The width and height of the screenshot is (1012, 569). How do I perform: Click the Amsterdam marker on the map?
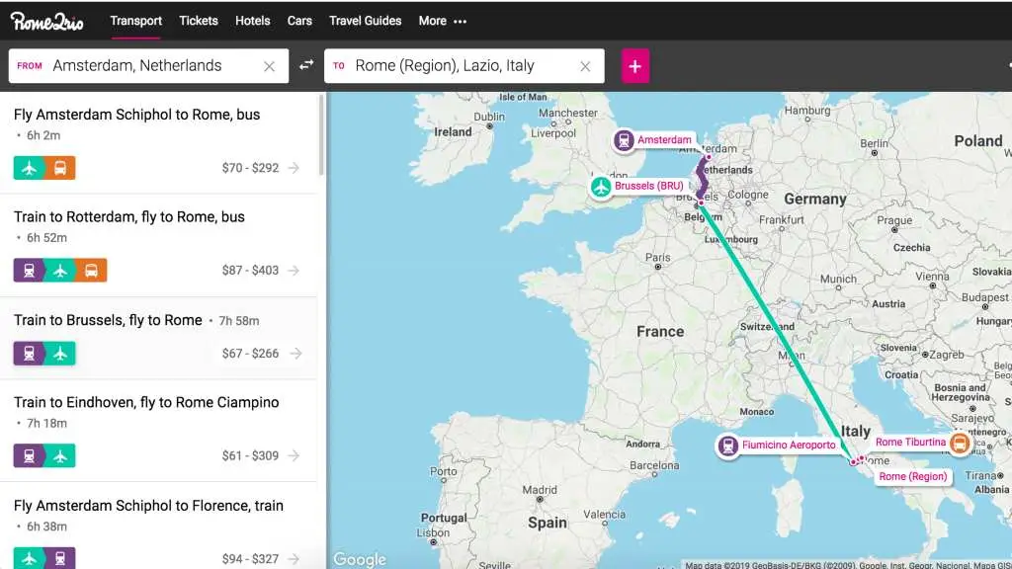(x=624, y=140)
